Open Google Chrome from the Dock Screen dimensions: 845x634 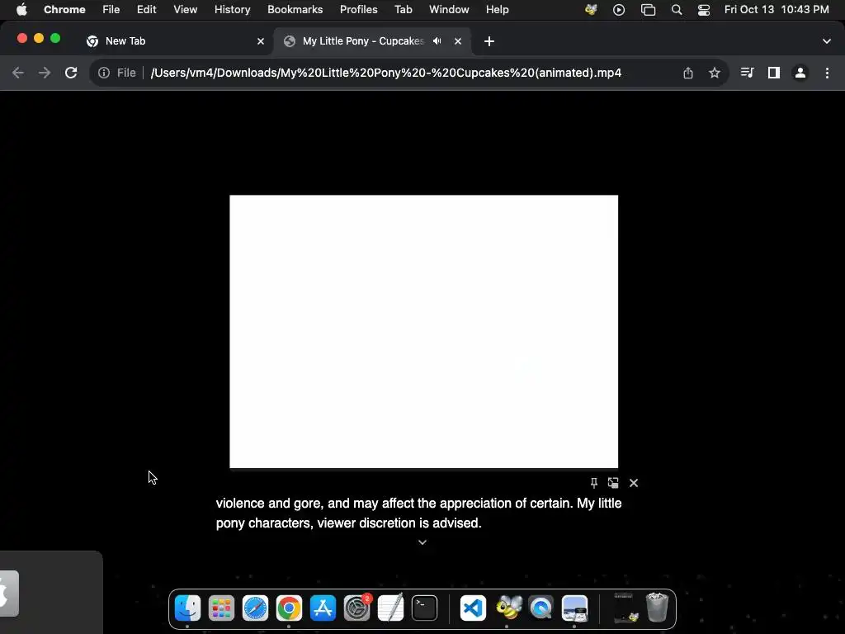[x=290, y=608]
